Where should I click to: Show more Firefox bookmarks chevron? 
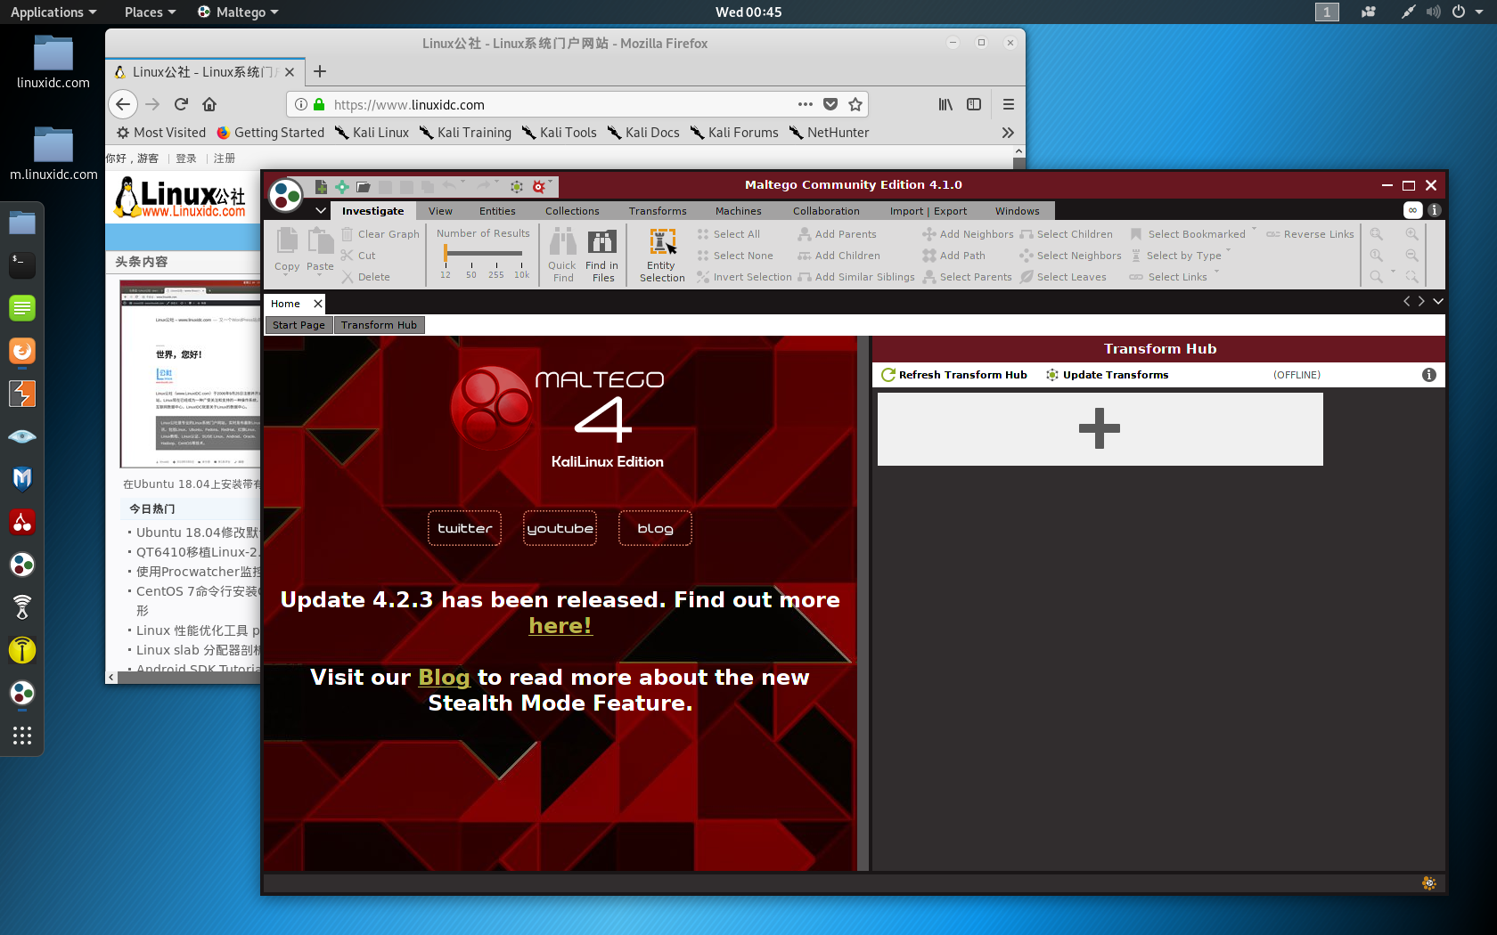(x=1008, y=133)
